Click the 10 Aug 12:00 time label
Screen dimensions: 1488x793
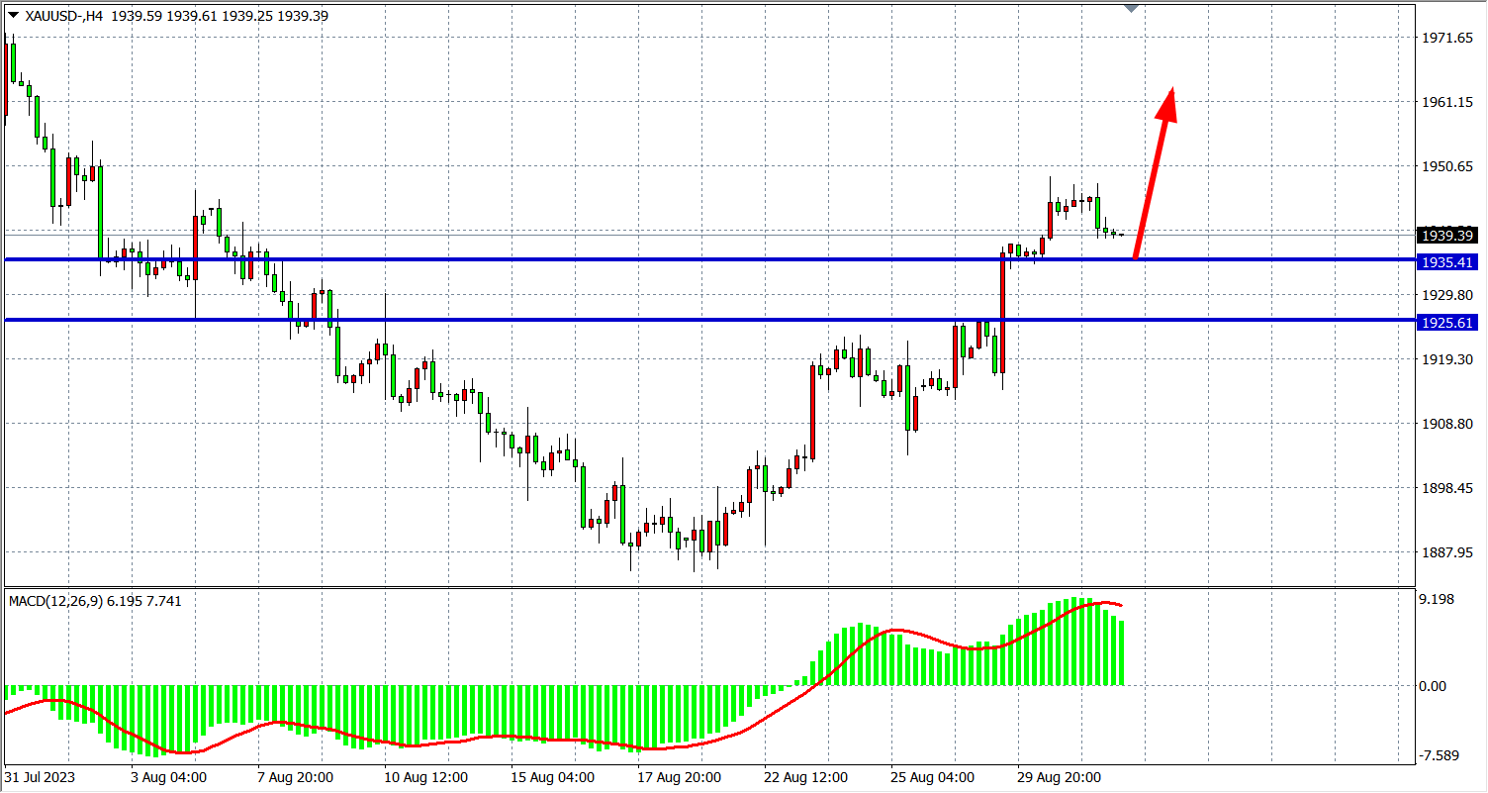[x=426, y=777]
